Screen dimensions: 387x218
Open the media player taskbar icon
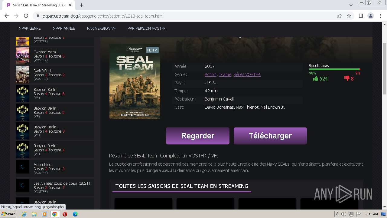pyautogui.click(x=44, y=214)
